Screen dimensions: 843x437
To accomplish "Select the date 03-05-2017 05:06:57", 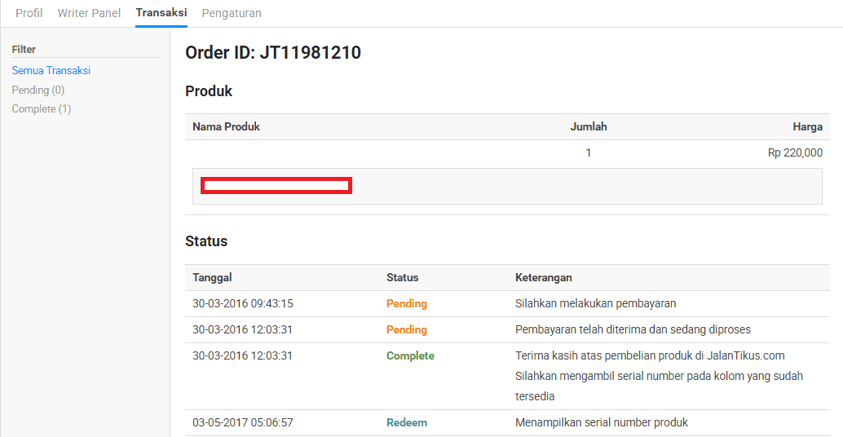I will (x=243, y=422).
